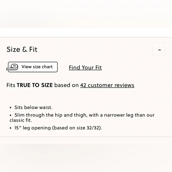Open the View size chart button

coord(33,67)
